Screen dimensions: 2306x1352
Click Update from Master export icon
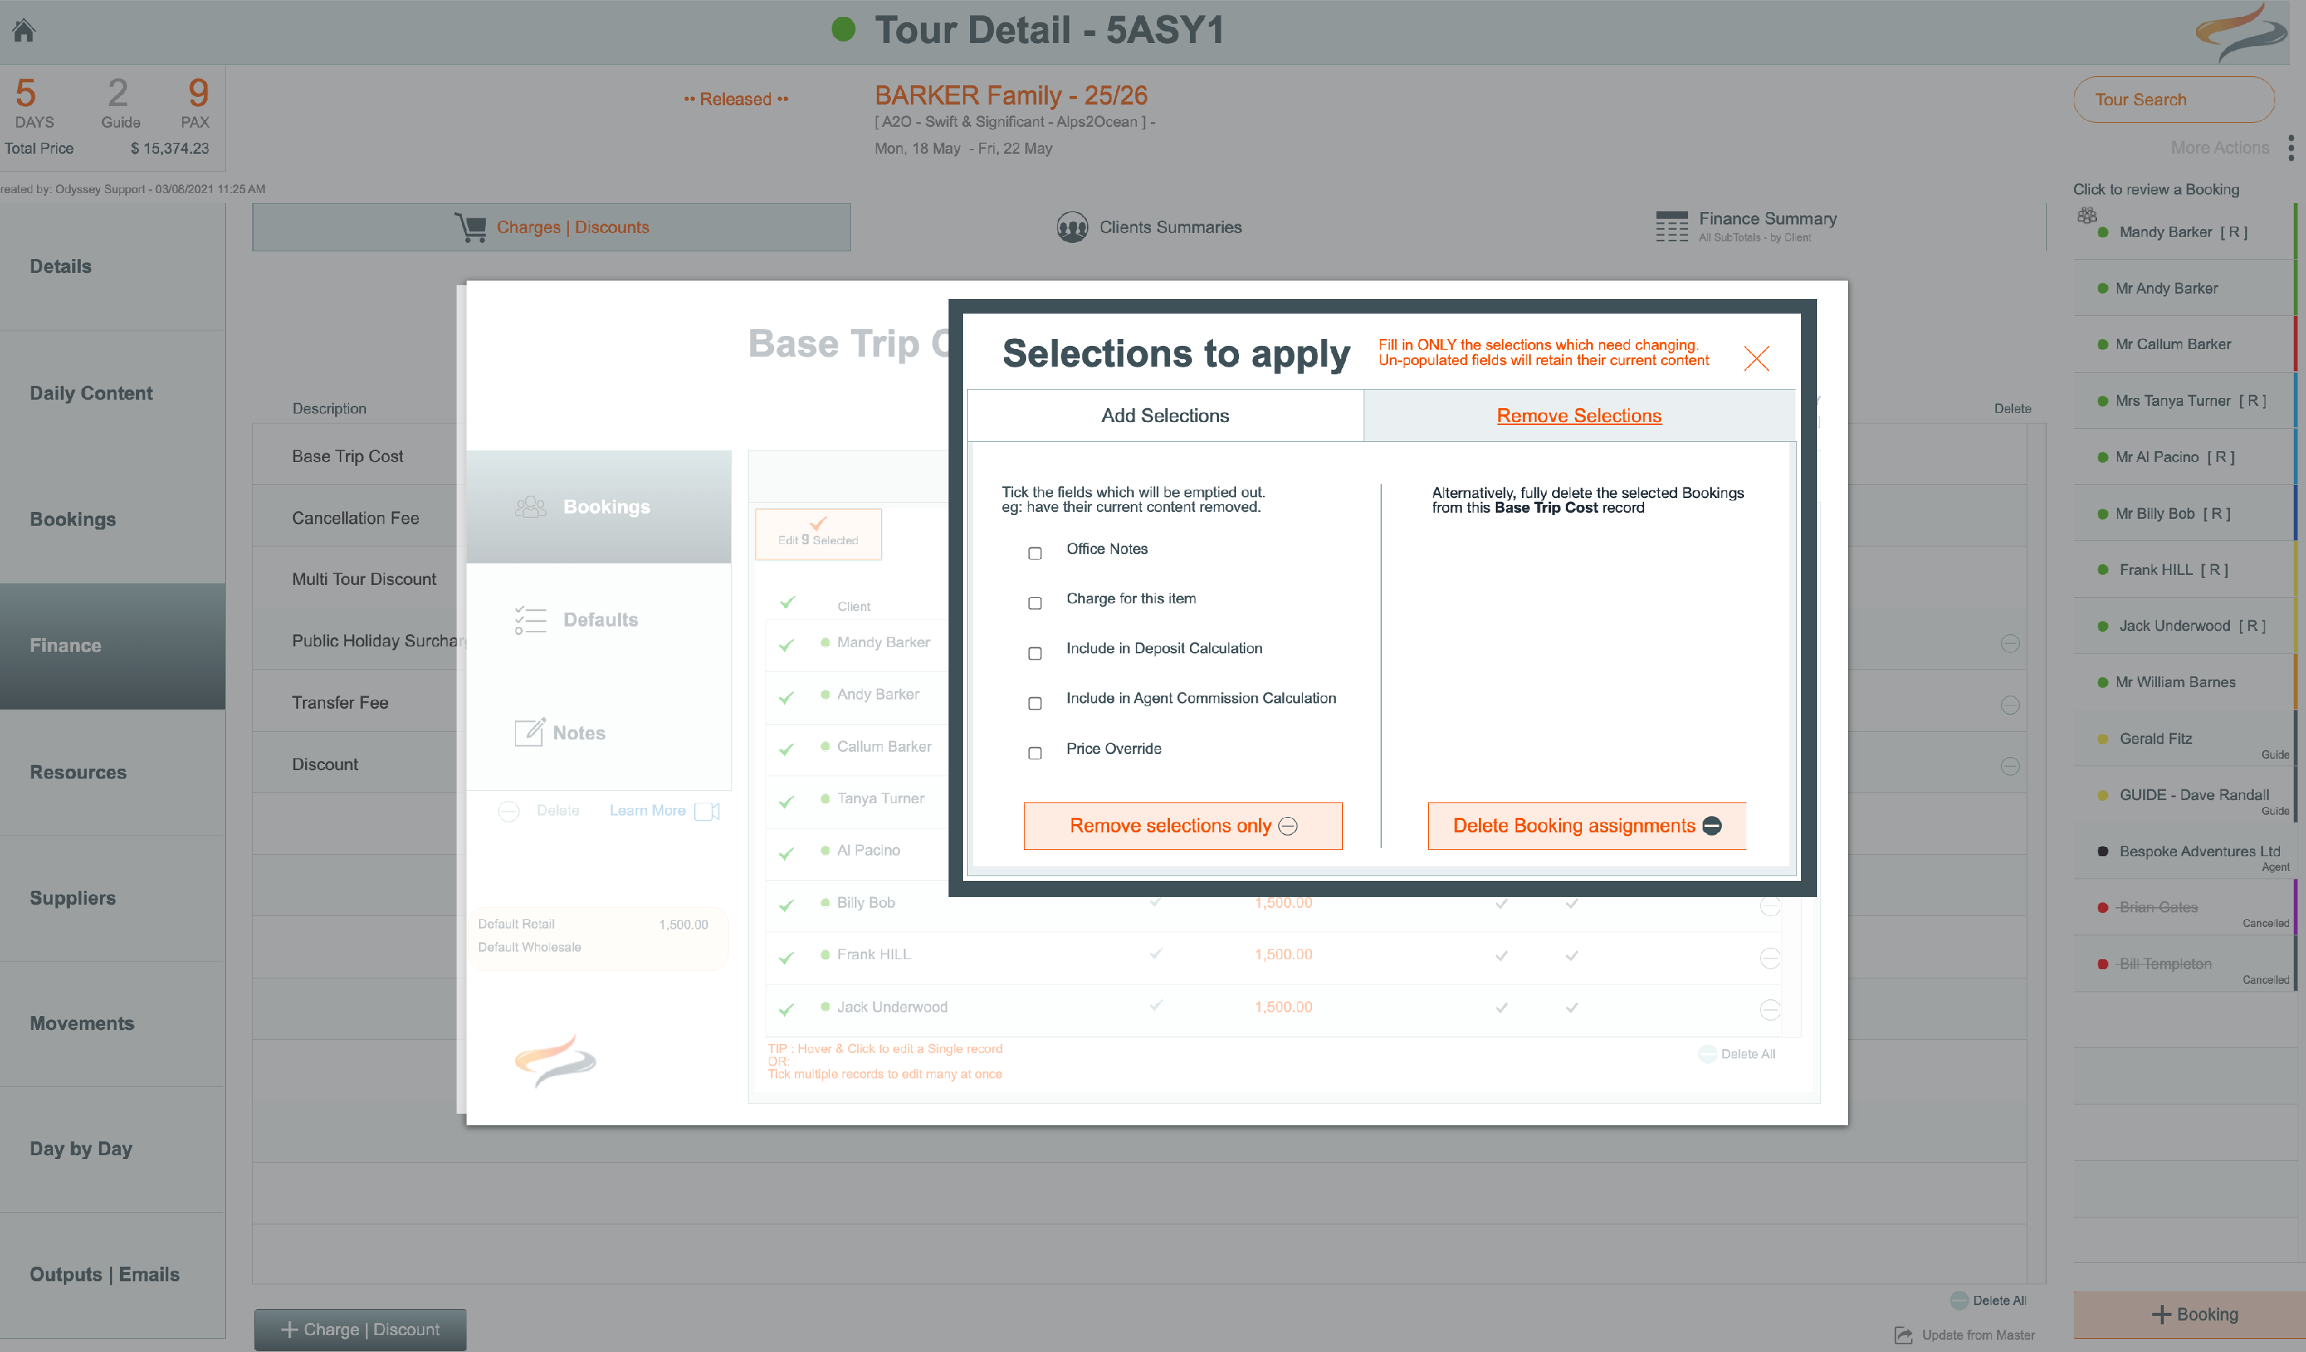[x=1903, y=1336]
